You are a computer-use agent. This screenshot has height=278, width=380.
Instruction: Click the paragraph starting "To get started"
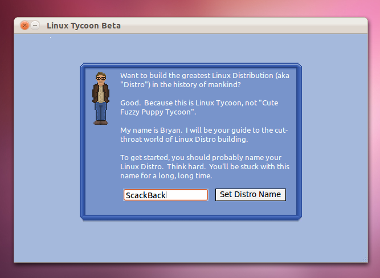[205, 166]
